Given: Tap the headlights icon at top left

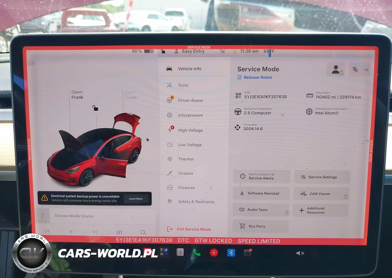Looking at the screenshot, I should [31, 63].
